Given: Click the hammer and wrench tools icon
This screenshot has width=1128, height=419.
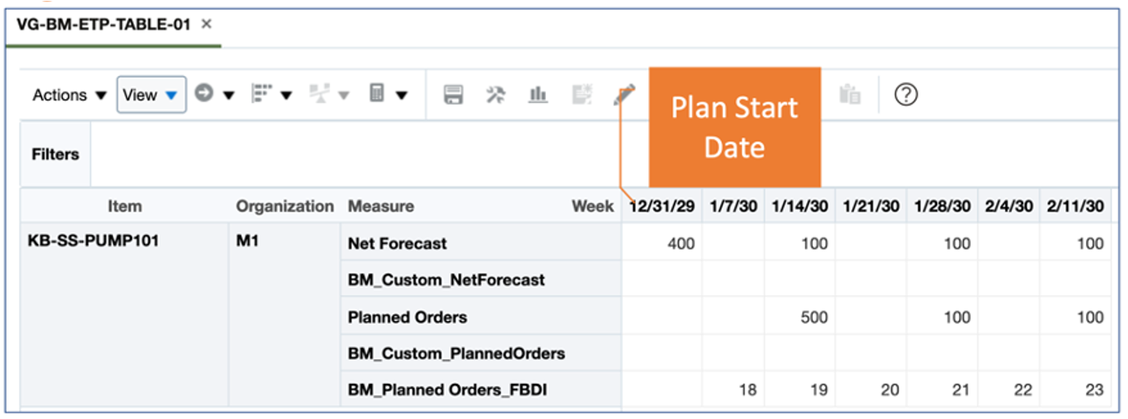Looking at the screenshot, I should (x=496, y=95).
